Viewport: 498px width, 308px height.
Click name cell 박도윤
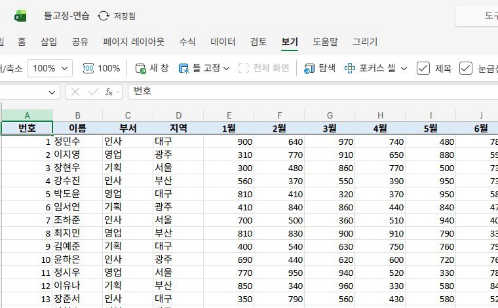point(77,194)
